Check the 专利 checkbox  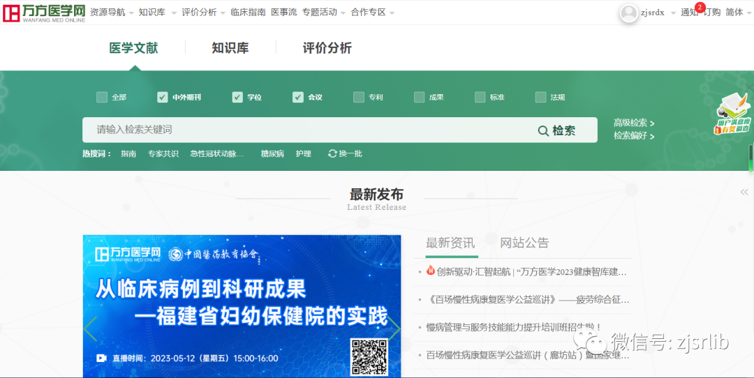(x=358, y=98)
